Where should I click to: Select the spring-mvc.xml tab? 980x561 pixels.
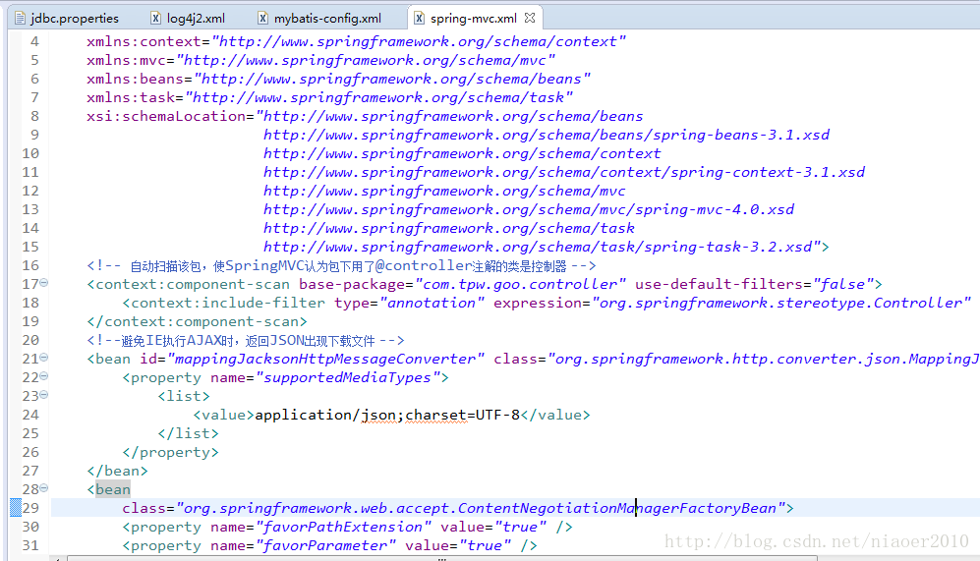[473, 18]
